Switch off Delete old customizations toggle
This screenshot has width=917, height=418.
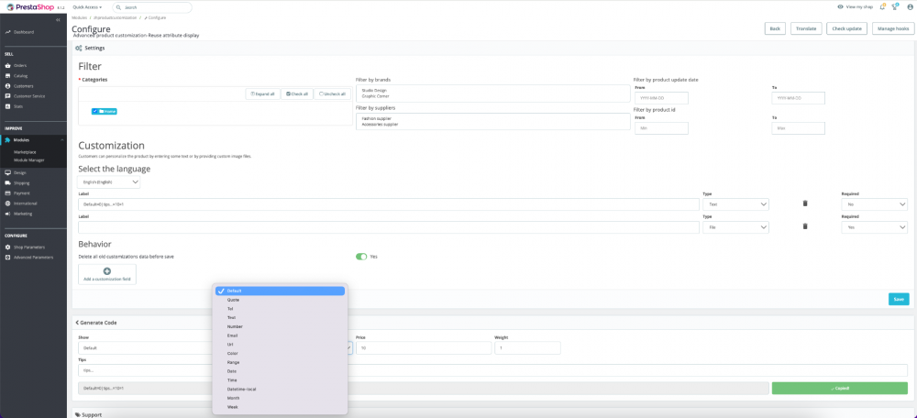coord(361,256)
